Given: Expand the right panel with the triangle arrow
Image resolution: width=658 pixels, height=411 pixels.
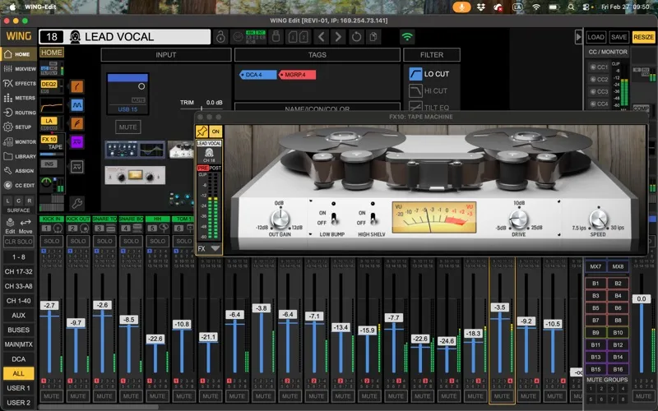Looking at the screenshot, I should (578, 37).
